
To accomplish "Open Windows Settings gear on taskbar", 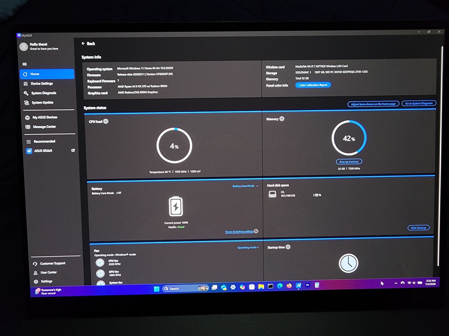I will tap(233, 287).
